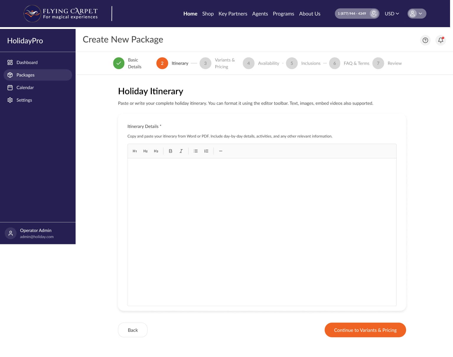Select the Review step 7
This screenshot has width=453, height=357.
pyautogui.click(x=387, y=63)
